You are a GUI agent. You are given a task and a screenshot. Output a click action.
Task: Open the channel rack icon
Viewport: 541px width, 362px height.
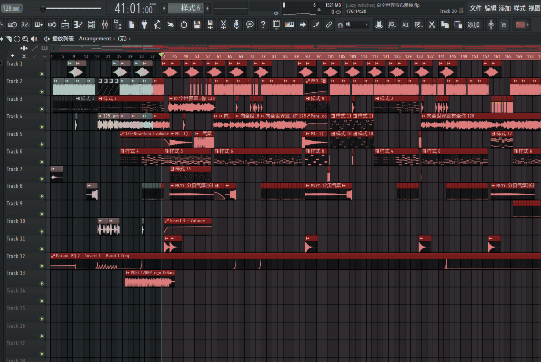(92, 25)
